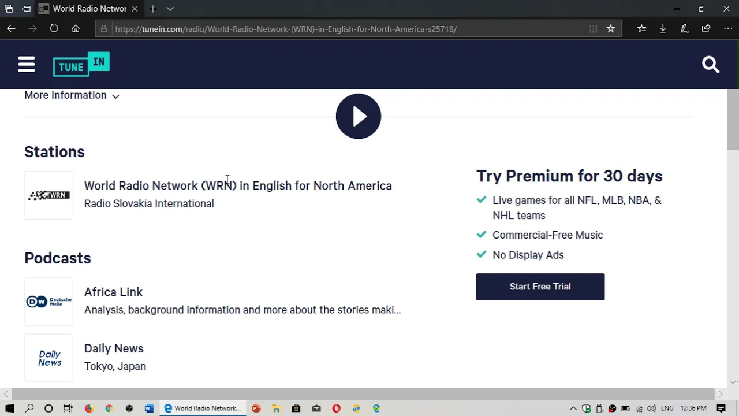Open the TuneIn hamburger menu

click(x=27, y=64)
